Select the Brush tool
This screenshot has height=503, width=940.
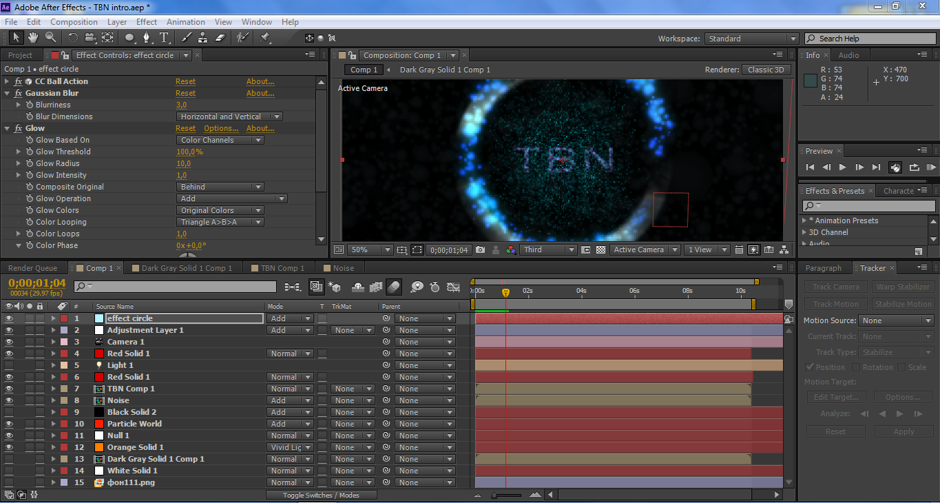click(x=187, y=37)
